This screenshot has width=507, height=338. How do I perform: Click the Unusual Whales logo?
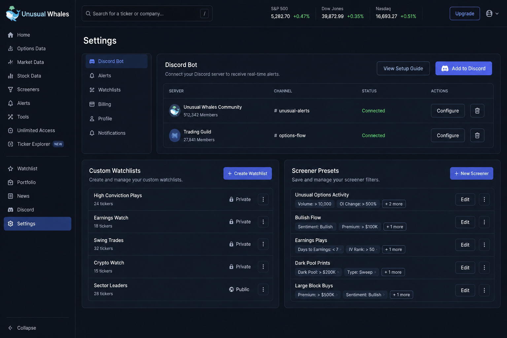tap(37, 14)
